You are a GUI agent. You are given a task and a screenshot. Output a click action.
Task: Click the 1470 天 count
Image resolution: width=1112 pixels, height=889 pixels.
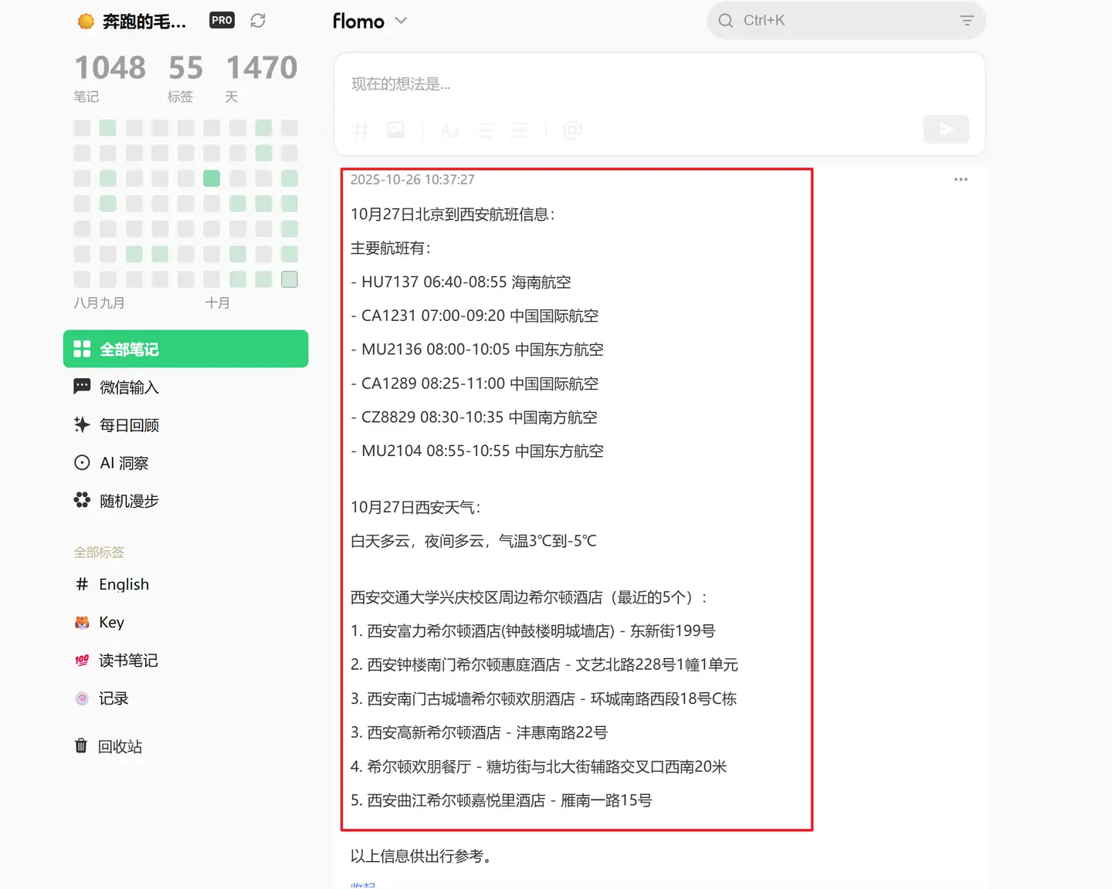click(x=261, y=77)
